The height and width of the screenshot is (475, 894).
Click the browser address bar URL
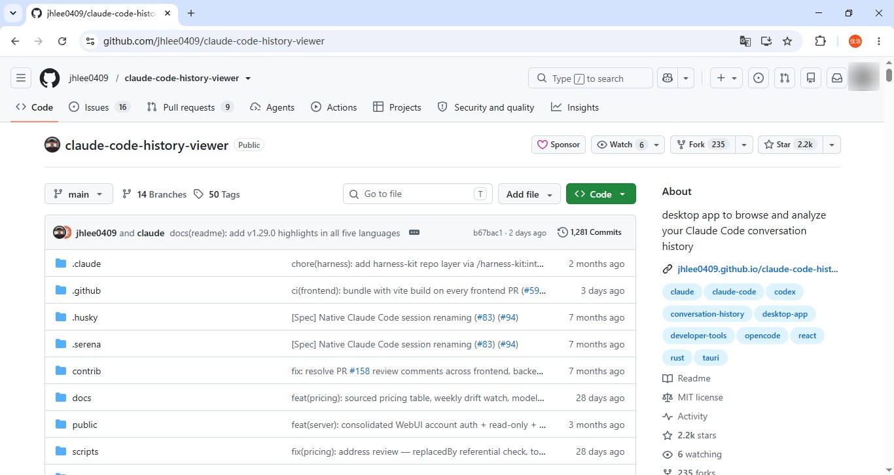click(x=214, y=41)
